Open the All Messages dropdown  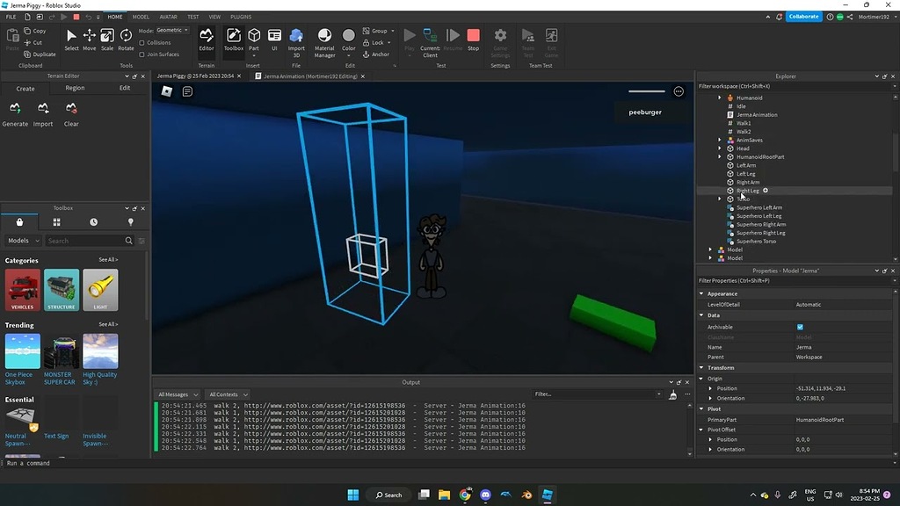(x=178, y=394)
